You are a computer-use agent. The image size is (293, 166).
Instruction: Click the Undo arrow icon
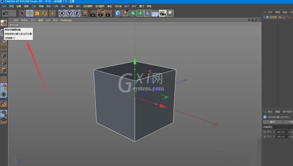5,13
